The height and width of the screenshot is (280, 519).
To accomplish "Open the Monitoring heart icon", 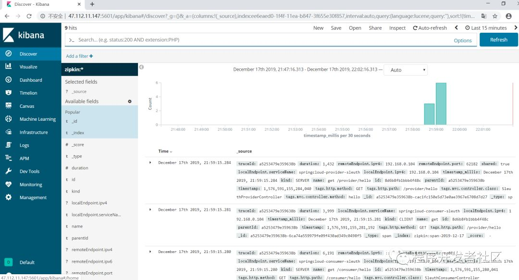I will coord(8,184).
